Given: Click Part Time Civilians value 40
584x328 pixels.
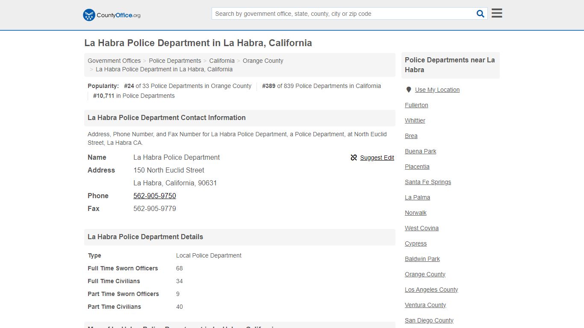Looking at the screenshot, I should coord(180,307).
